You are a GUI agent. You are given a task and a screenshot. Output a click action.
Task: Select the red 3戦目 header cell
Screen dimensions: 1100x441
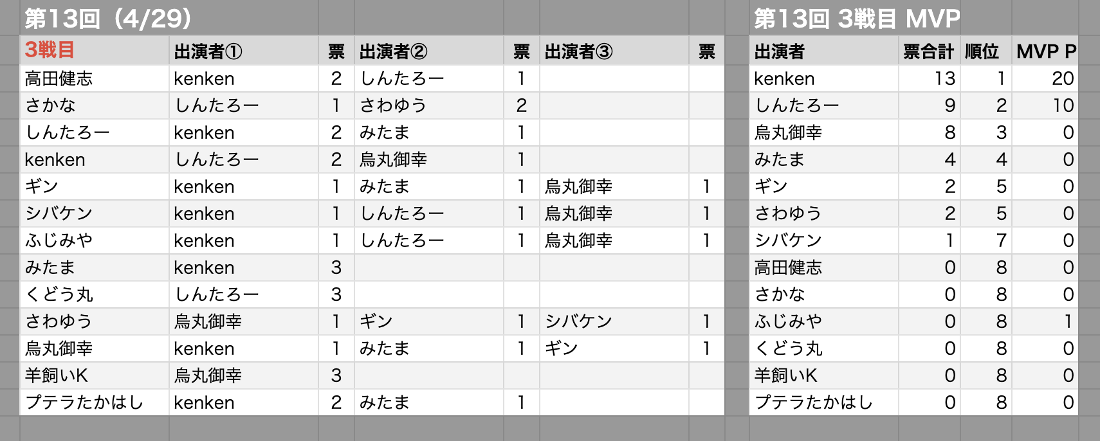pyautogui.click(x=95, y=51)
